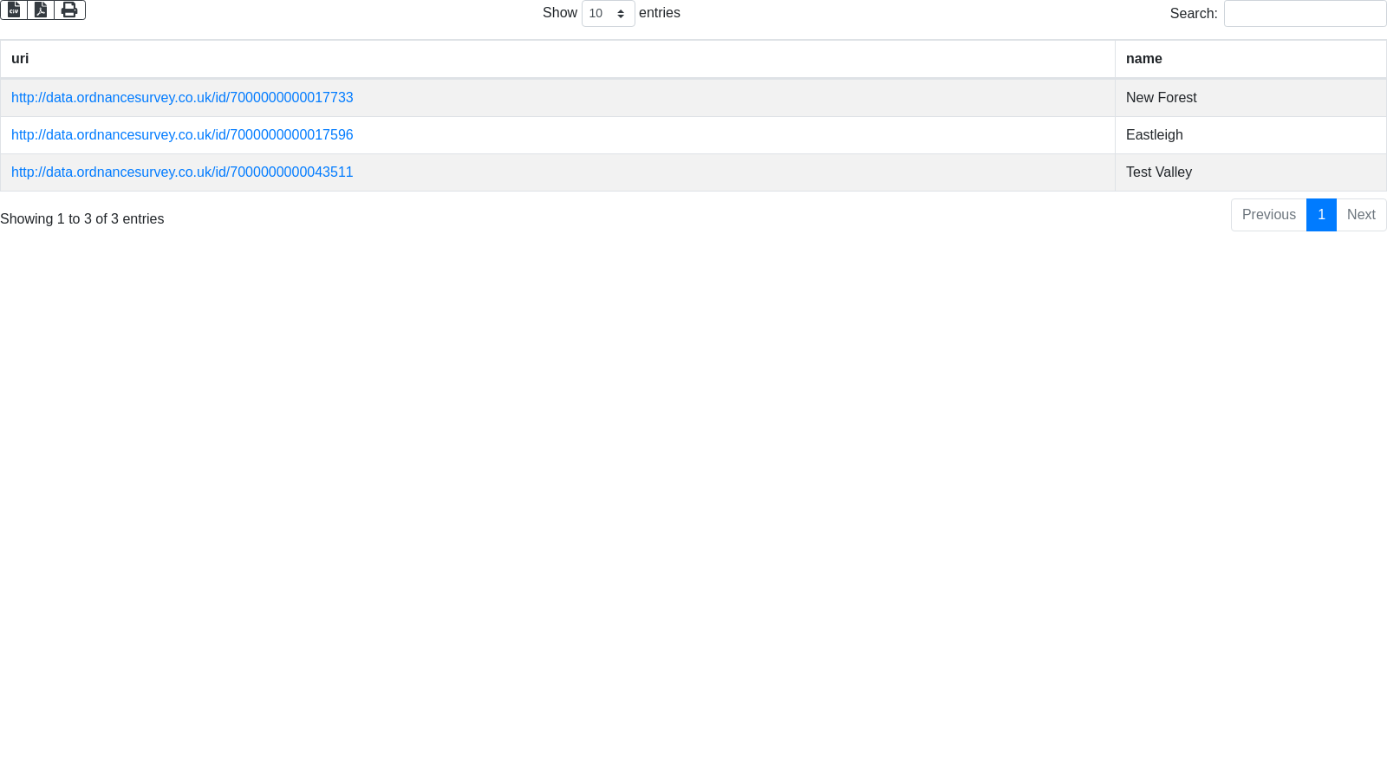This screenshot has height=780, width=1387.
Task: Sort table by the uri column header
Action: click(x=20, y=59)
